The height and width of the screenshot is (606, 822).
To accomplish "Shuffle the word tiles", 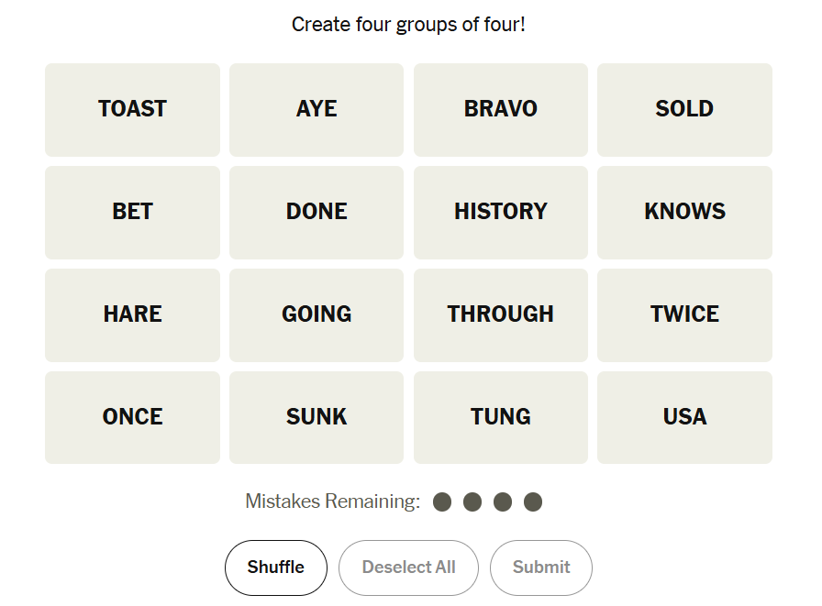I will (276, 567).
